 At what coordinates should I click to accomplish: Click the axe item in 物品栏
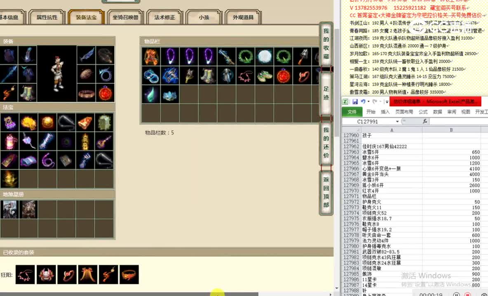(302, 56)
